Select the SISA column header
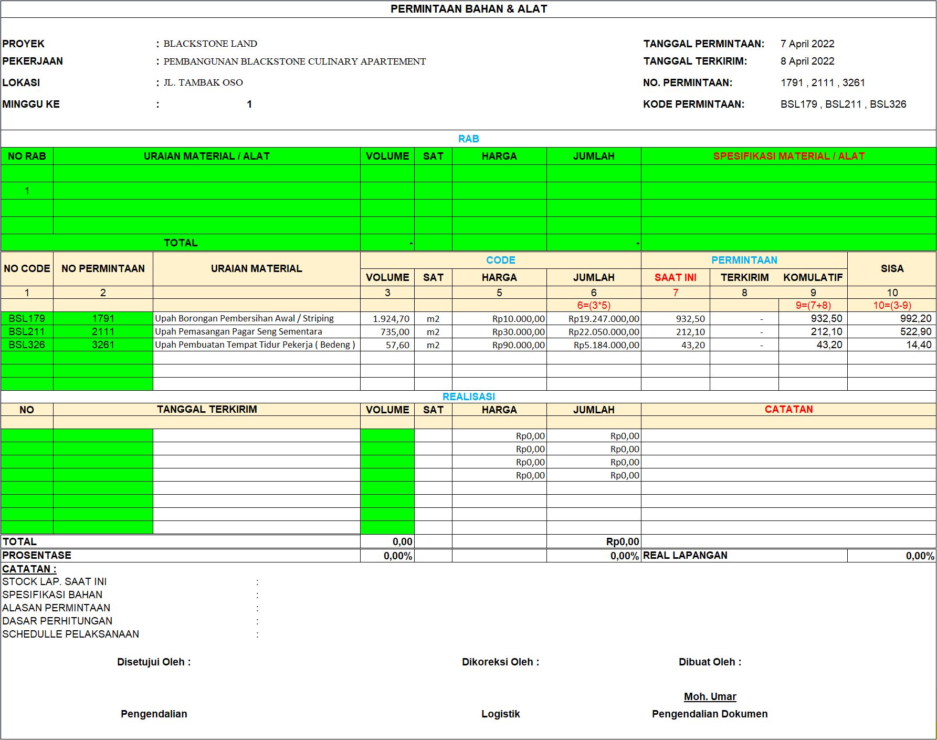The width and height of the screenshot is (937, 740). (x=892, y=268)
